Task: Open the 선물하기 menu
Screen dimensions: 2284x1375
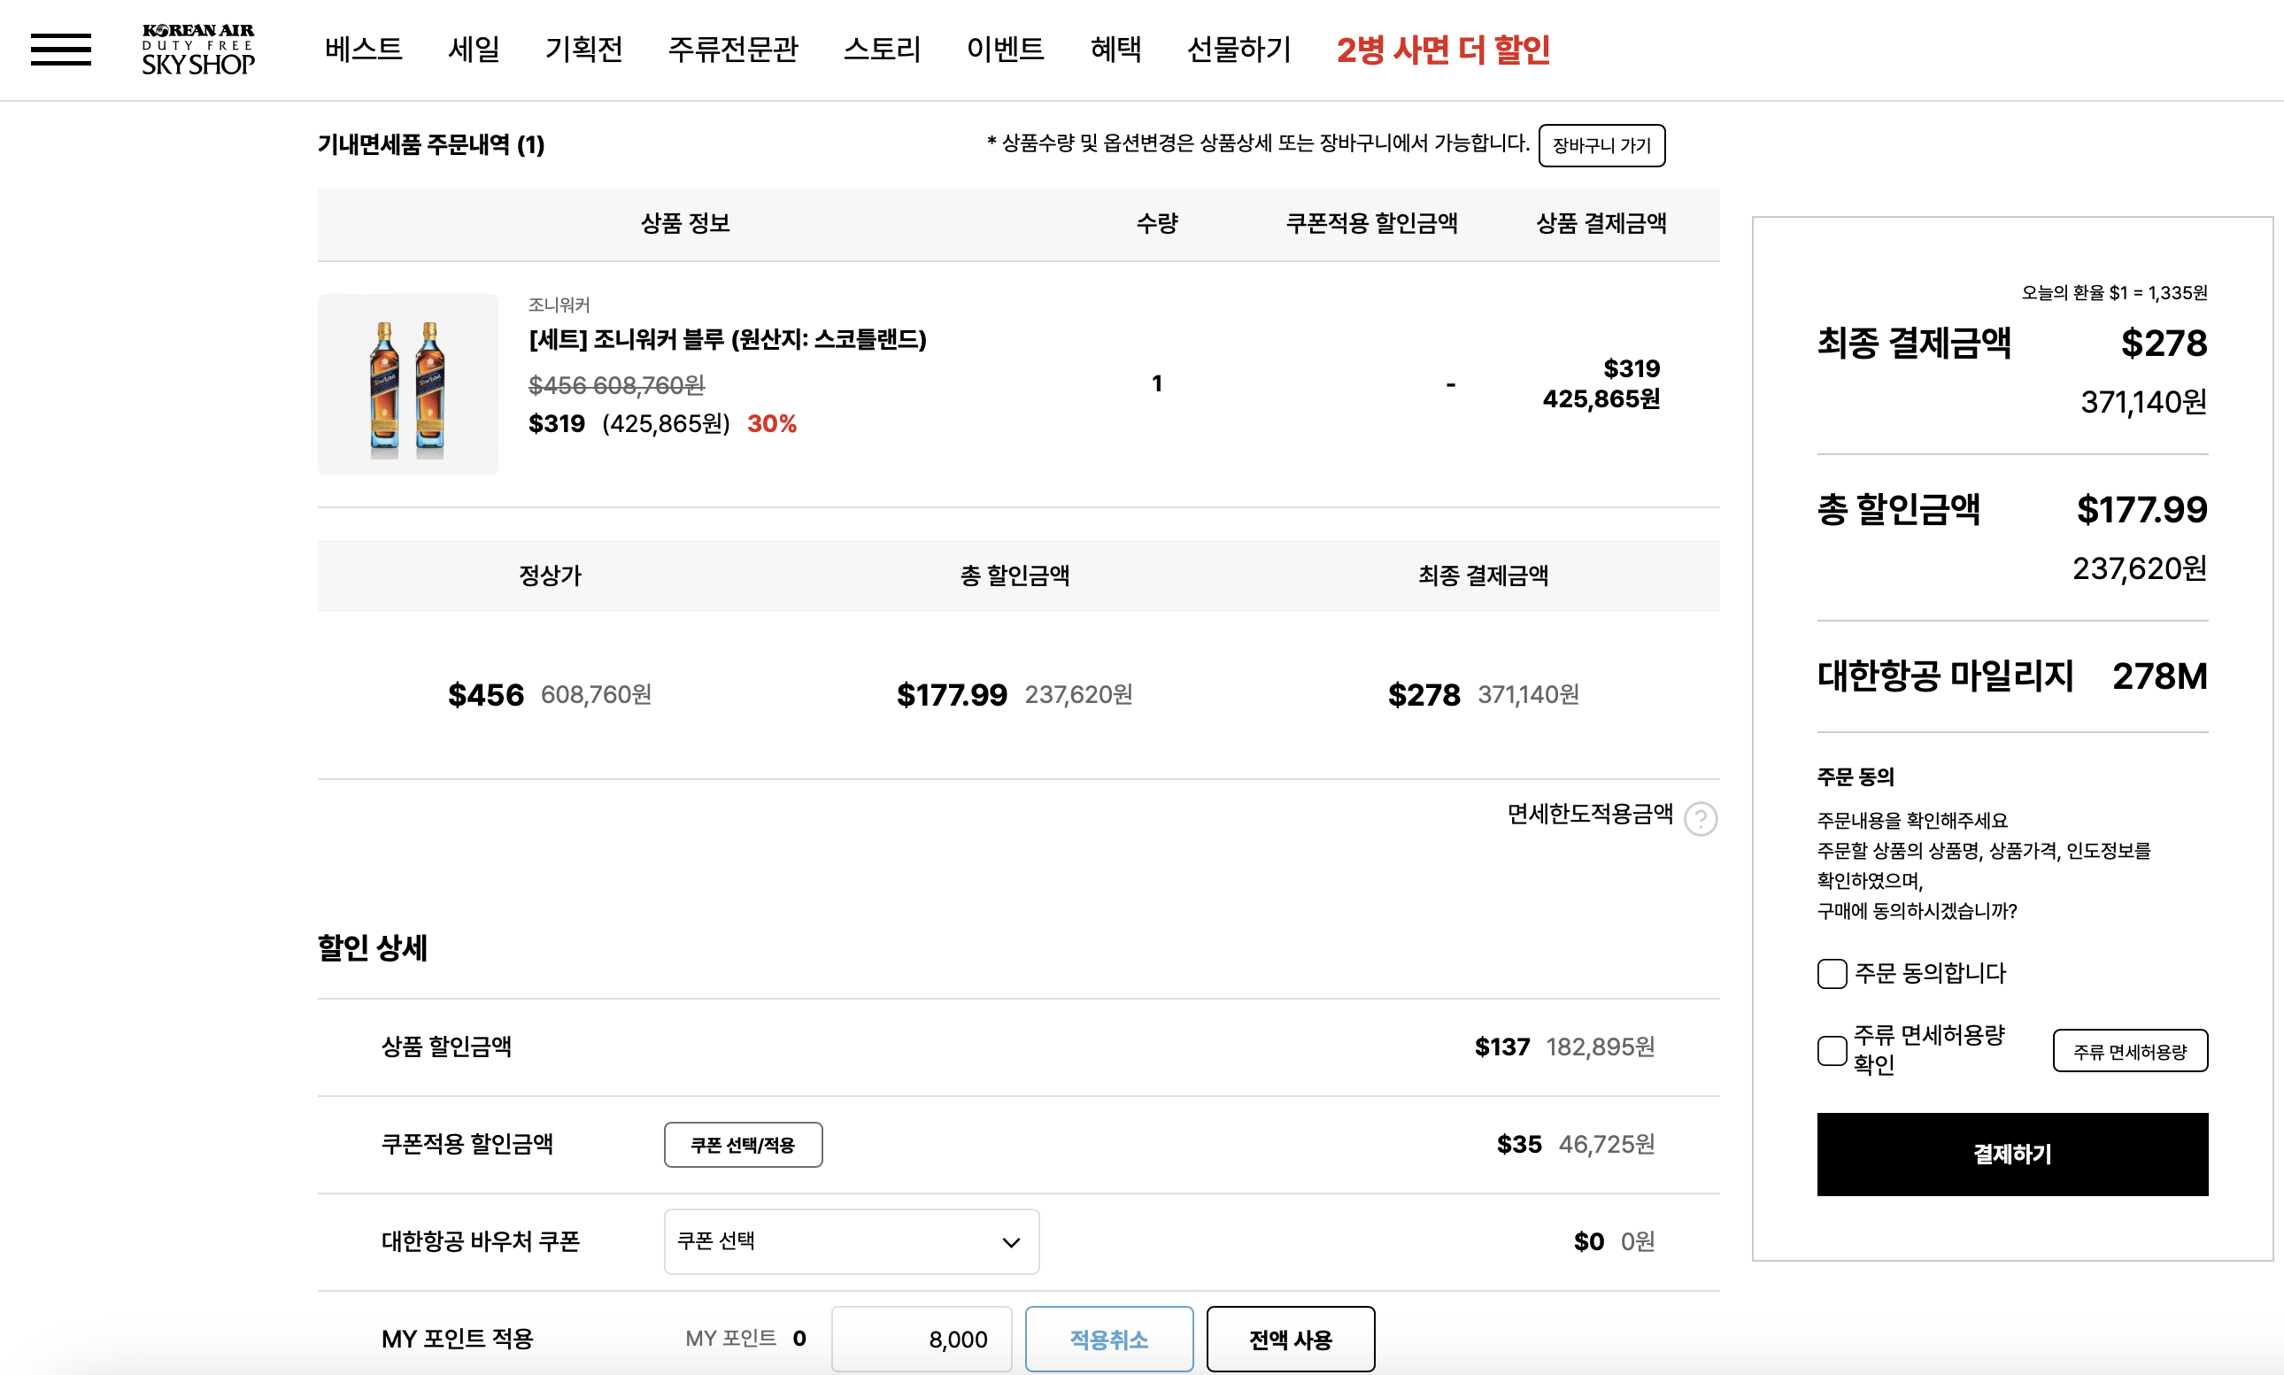Action: 1238,49
